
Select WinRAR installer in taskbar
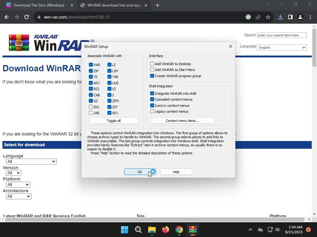193,230
